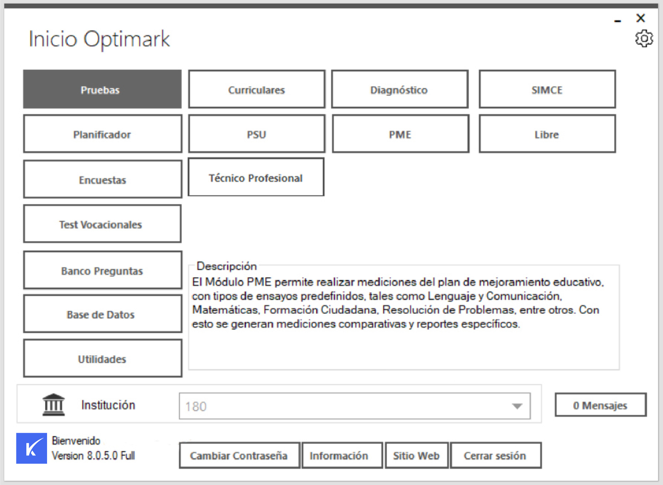This screenshot has height=485, width=663.
Task: Open the PSU module
Action: pyautogui.click(x=257, y=134)
